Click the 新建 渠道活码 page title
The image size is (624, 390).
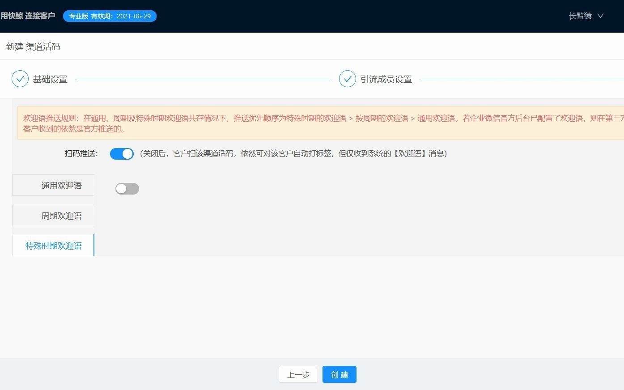tap(33, 47)
